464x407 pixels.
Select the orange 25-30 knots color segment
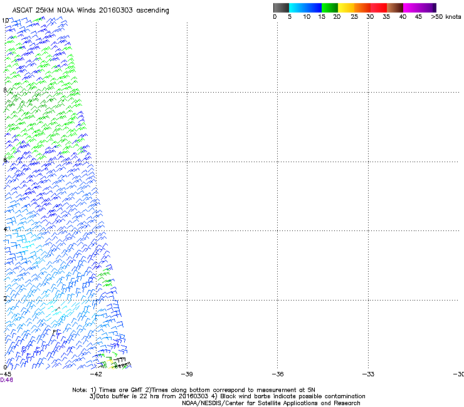pos(362,8)
